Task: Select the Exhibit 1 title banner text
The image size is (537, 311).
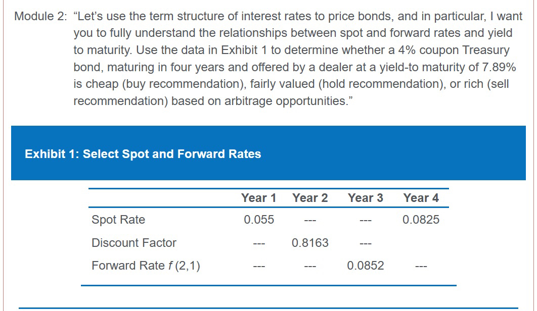Action: (x=143, y=154)
